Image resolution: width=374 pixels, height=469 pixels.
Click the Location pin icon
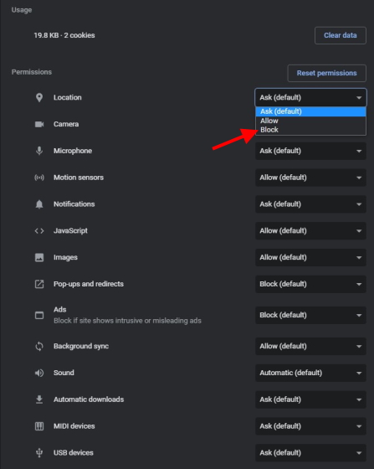pyautogui.click(x=39, y=97)
